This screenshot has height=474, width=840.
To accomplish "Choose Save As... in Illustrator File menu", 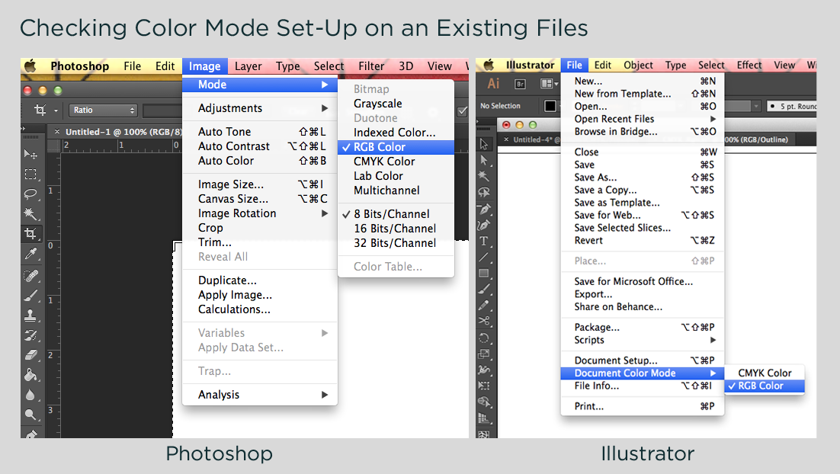I will pos(643,178).
